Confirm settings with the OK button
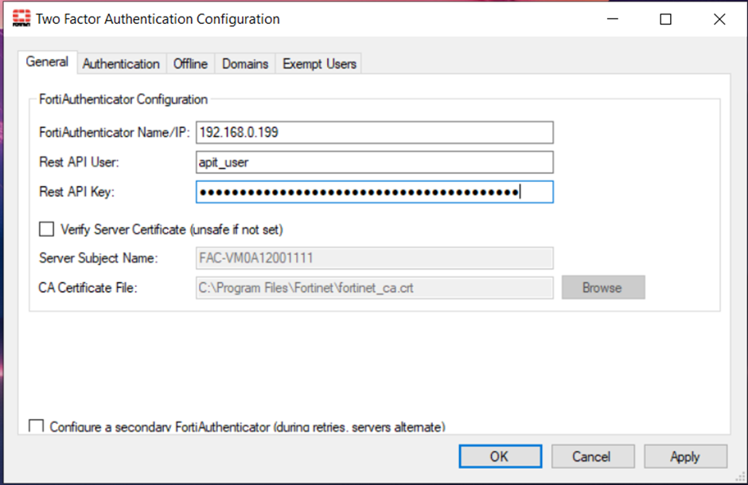 (500, 456)
